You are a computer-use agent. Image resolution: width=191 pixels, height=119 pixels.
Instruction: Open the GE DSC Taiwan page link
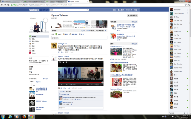[x=41, y=101]
